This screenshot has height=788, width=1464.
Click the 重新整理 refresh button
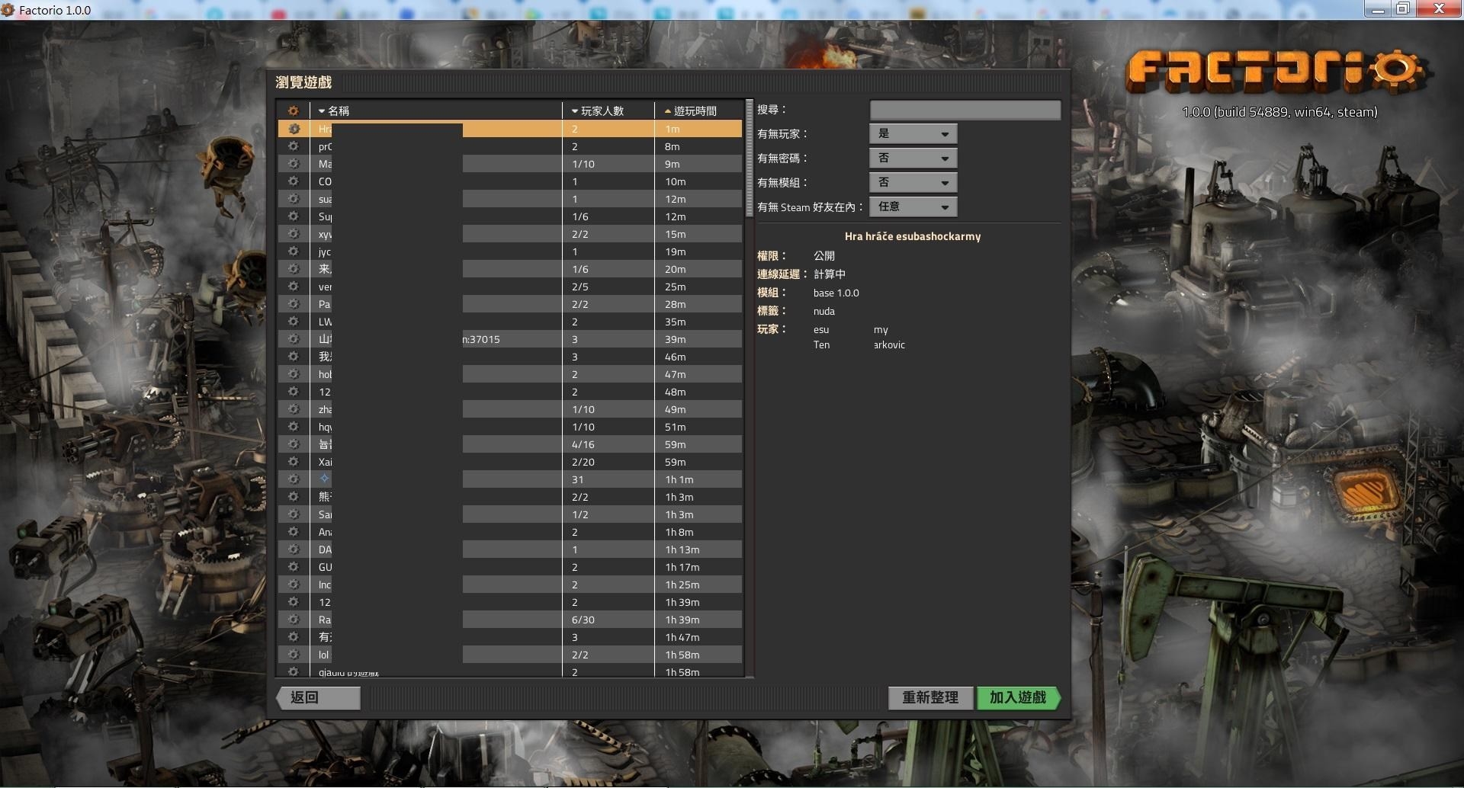tap(930, 697)
